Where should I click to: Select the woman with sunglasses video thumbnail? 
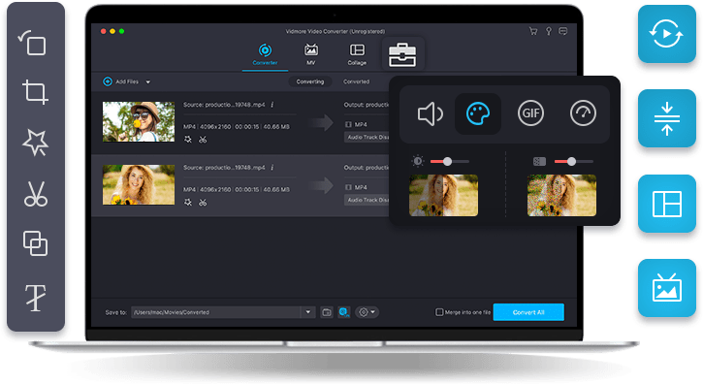tap(139, 121)
